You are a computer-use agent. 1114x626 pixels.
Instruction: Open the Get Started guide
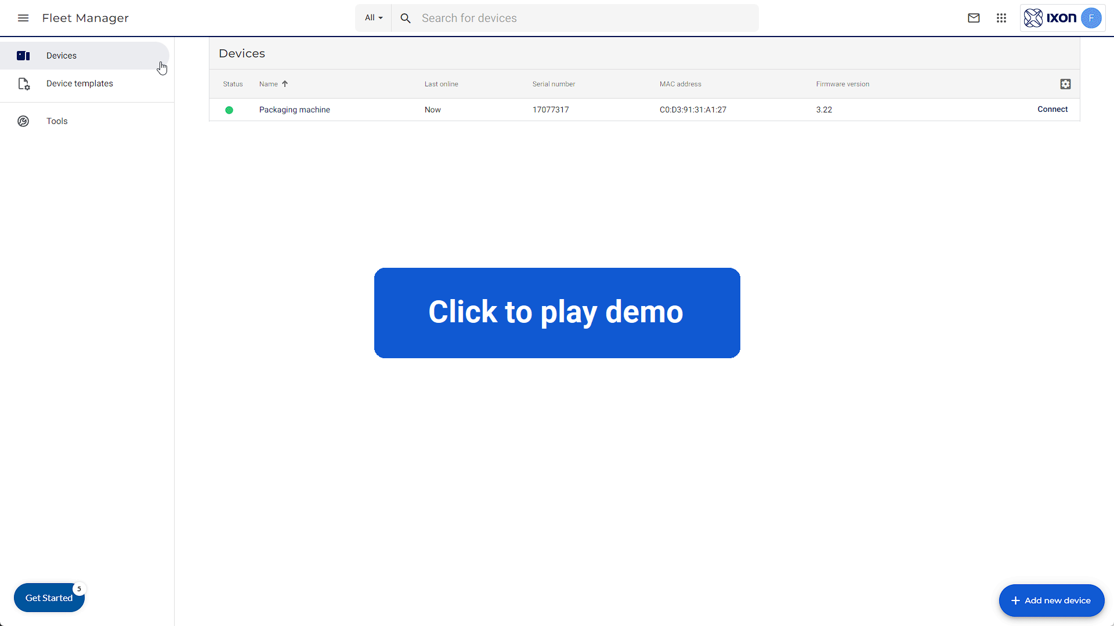pos(49,598)
